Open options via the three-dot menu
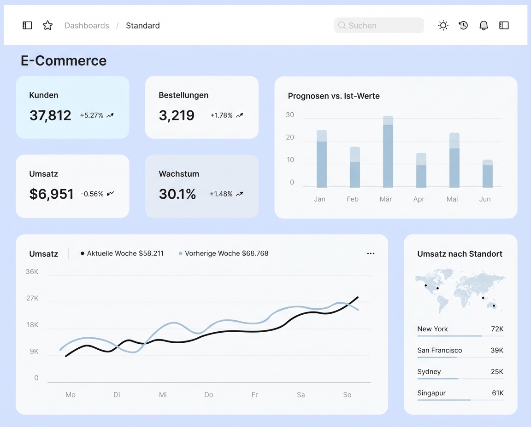Screen dimensions: 531x427 tap(371, 253)
